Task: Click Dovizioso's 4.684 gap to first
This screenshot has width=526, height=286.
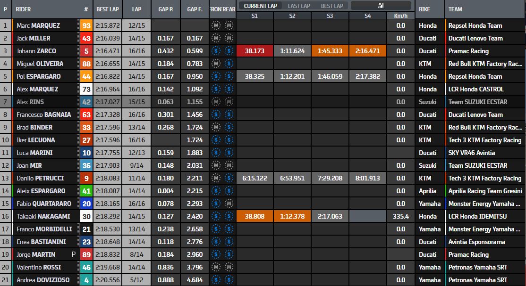Action: point(195,280)
